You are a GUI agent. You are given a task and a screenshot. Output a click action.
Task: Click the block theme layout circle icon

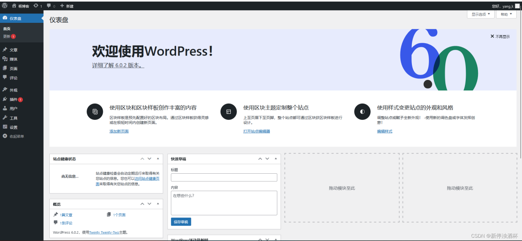click(229, 112)
